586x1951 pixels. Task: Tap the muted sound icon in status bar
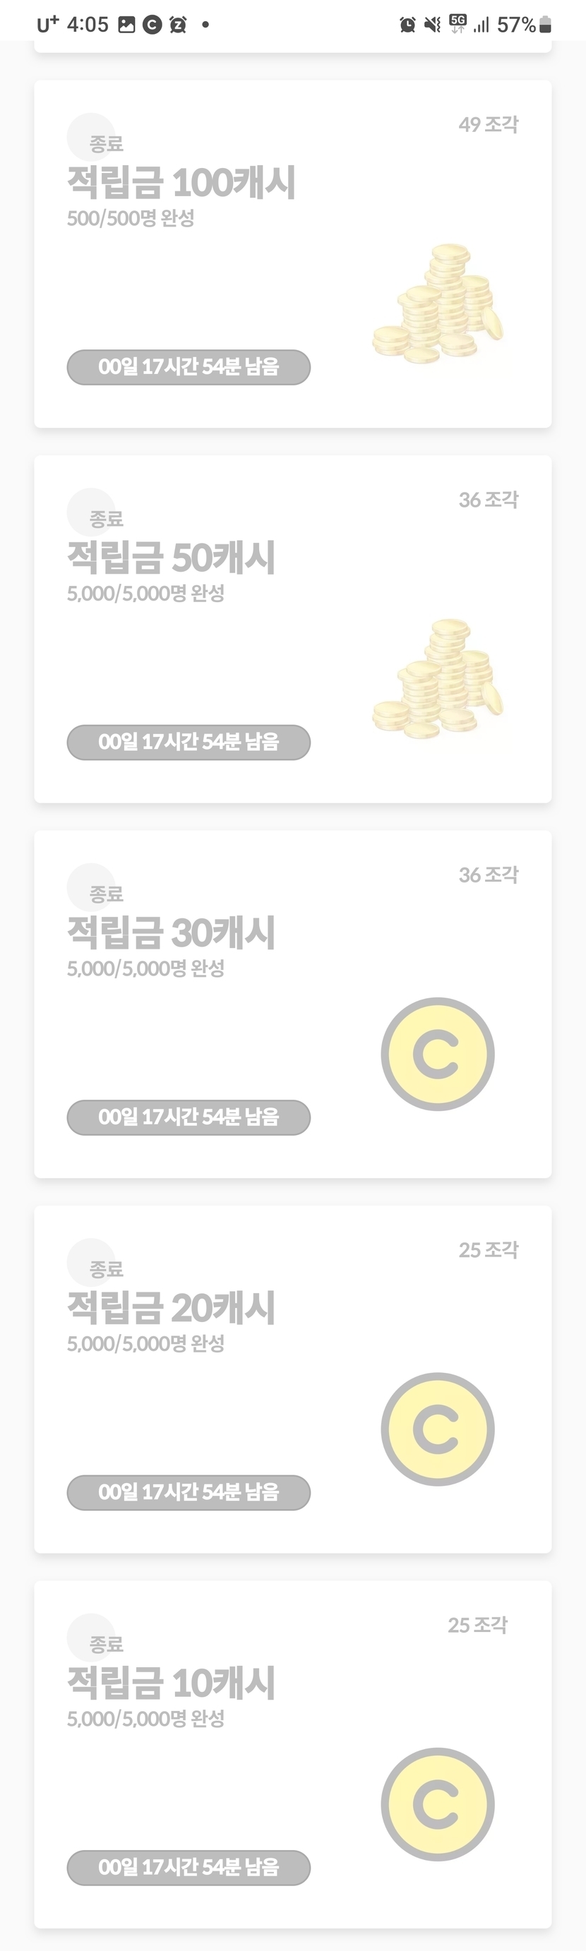click(432, 25)
